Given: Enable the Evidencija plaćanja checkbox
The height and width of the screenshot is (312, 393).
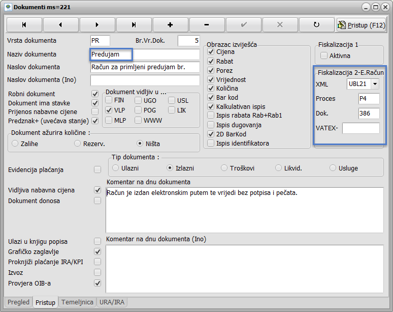Looking at the screenshot, I should point(97,169).
